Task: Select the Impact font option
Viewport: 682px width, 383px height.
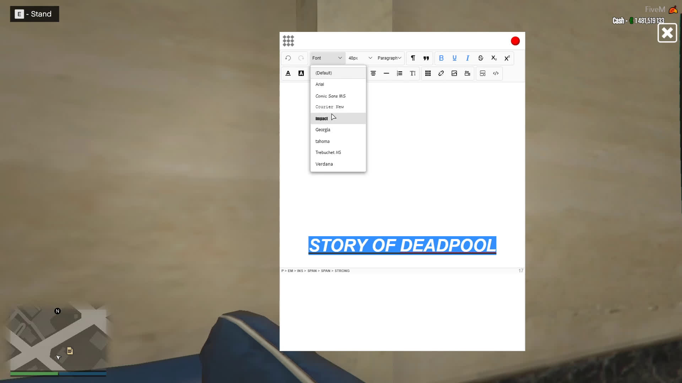Action: coord(338,118)
